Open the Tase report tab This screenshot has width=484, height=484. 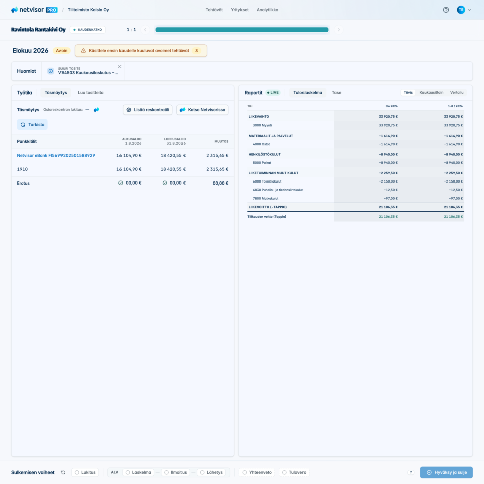click(336, 93)
